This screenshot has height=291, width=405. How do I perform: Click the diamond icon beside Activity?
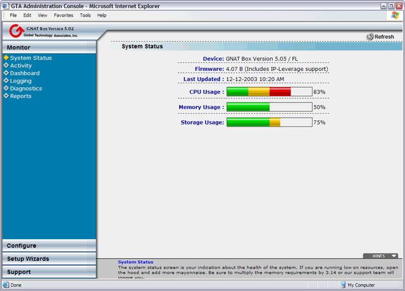point(6,65)
